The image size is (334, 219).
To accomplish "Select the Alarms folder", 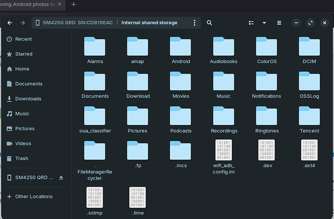I will (x=95, y=50).
